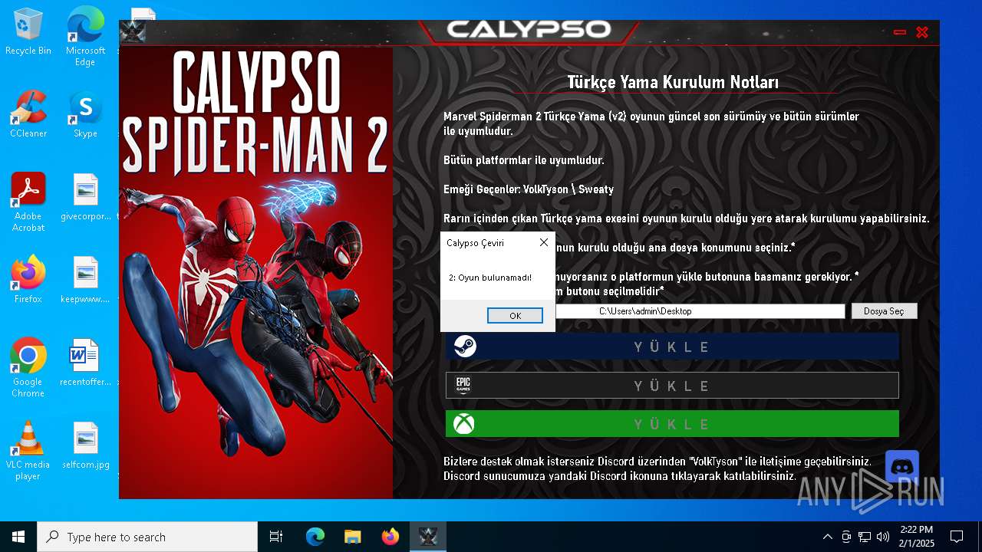Open File Explorer from the taskbar
982x552 pixels.
coord(352,537)
